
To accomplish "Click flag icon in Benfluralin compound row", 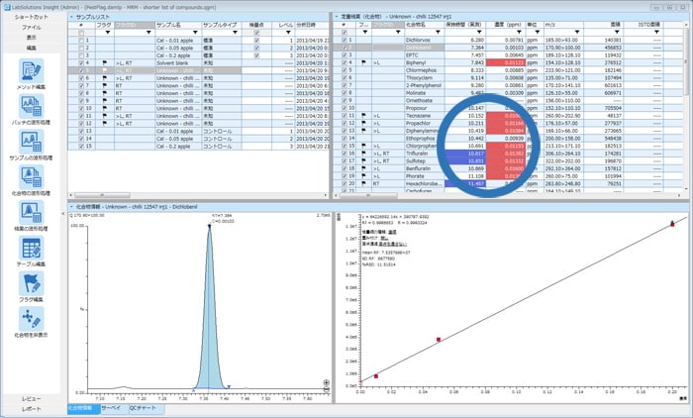I will [363, 168].
